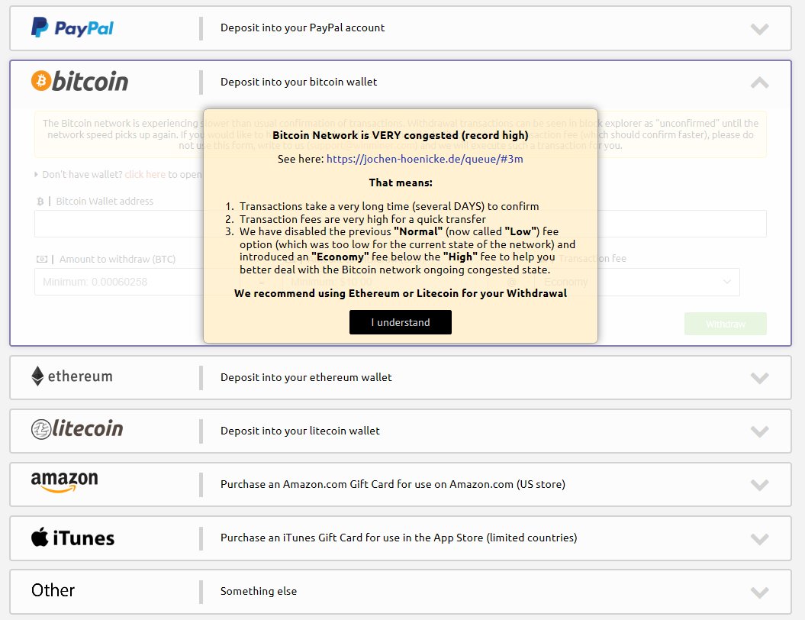Click the amazon logo

[x=64, y=482]
